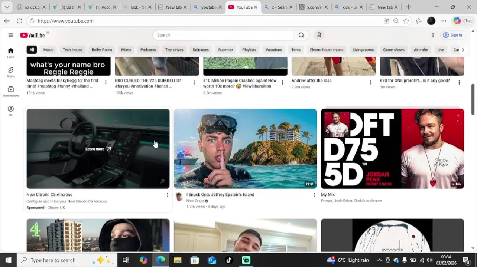Select the Tech House chip
This screenshot has height=267, width=477.
point(72,50)
